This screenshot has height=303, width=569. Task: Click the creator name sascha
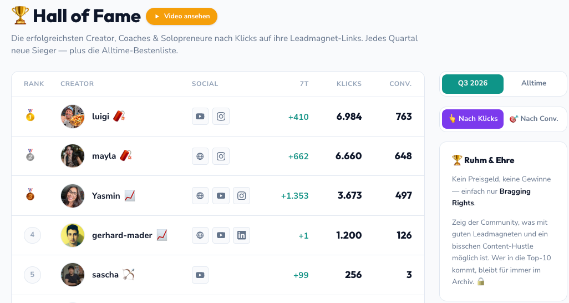pos(105,275)
